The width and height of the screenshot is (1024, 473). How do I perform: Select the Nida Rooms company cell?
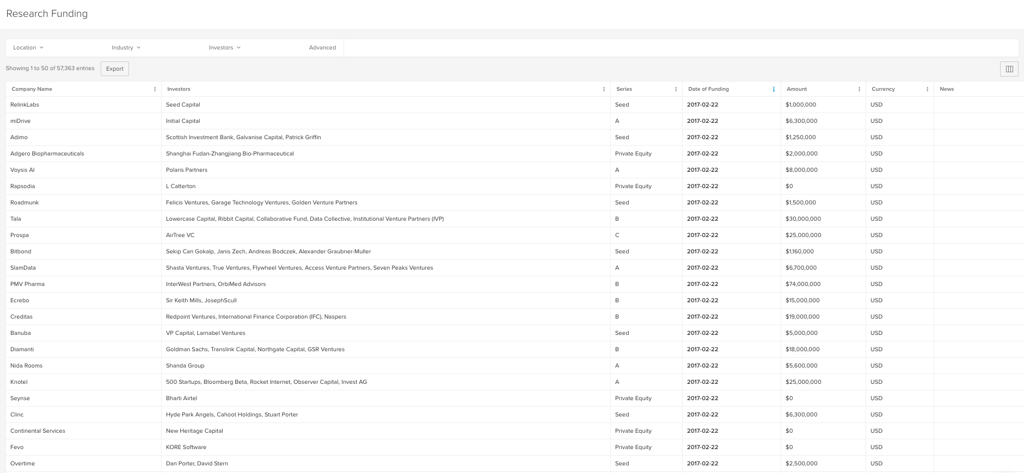[x=84, y=365]
